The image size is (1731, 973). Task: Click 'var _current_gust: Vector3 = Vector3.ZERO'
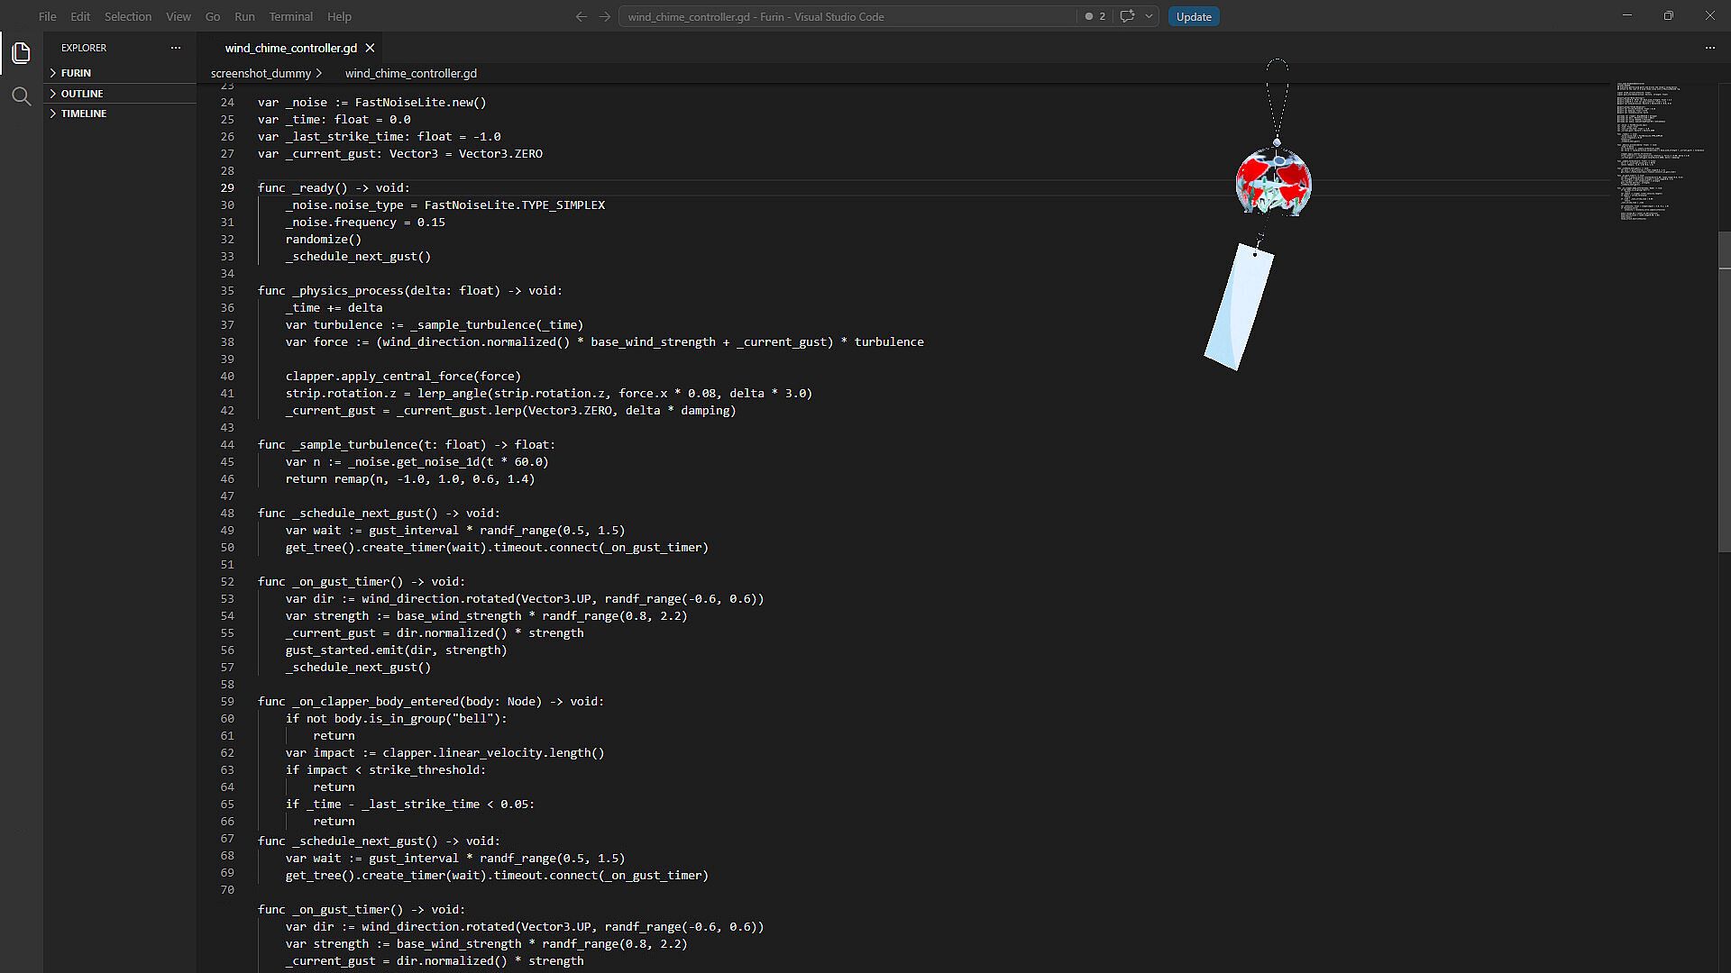tap(400, 153)
